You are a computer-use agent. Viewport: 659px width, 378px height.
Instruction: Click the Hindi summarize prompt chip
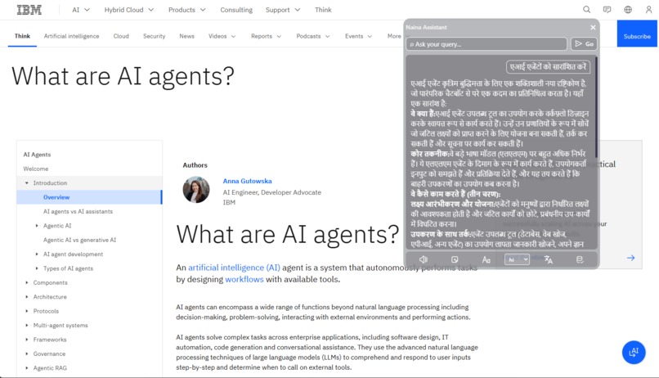click(x=548, y=67)
